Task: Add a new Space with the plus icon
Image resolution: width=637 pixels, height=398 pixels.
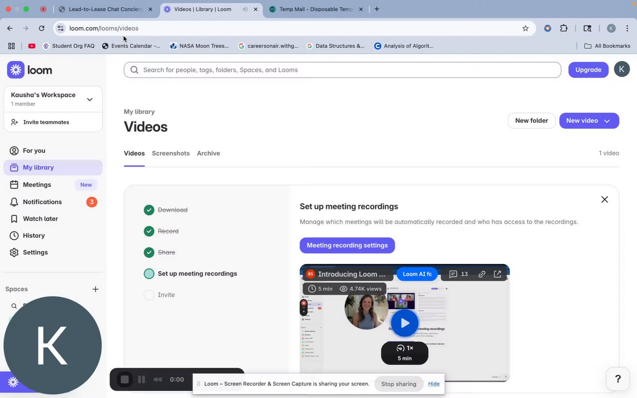Action: [x=96, y=289]
